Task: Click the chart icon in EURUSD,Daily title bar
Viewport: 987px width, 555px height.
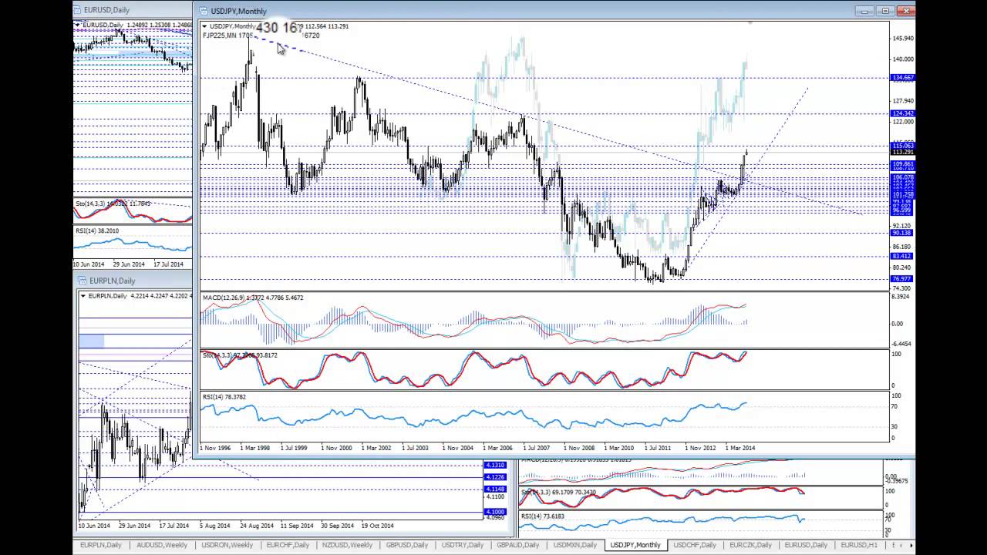Action: pos(77,10)
